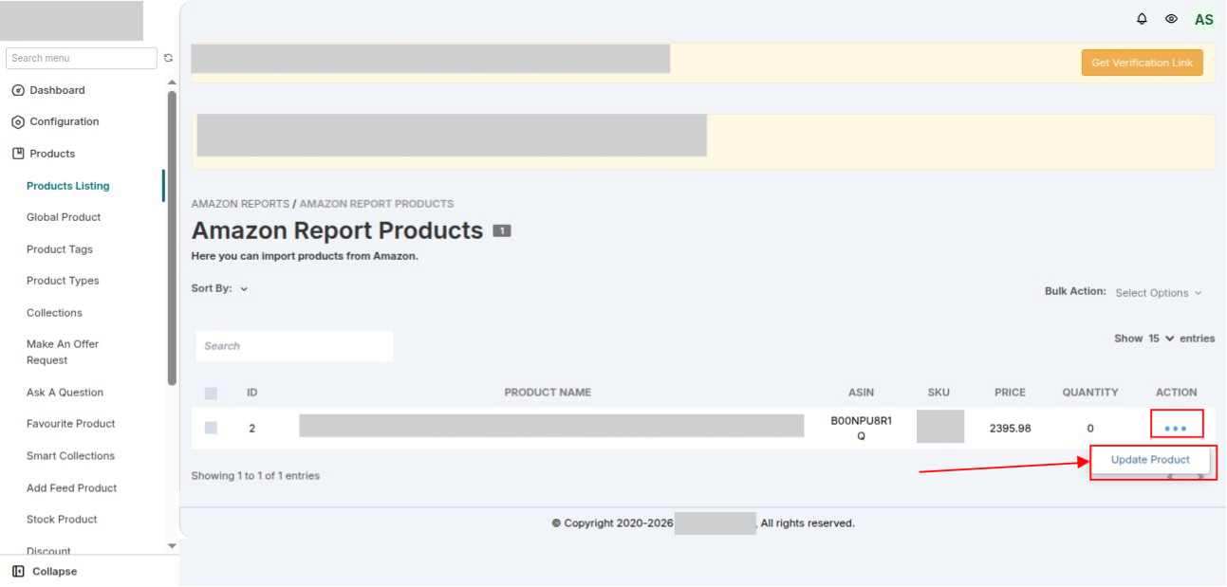1227x587 pixels.
Task: Choose Update Product from the action menu
Action: (1150, 460)
